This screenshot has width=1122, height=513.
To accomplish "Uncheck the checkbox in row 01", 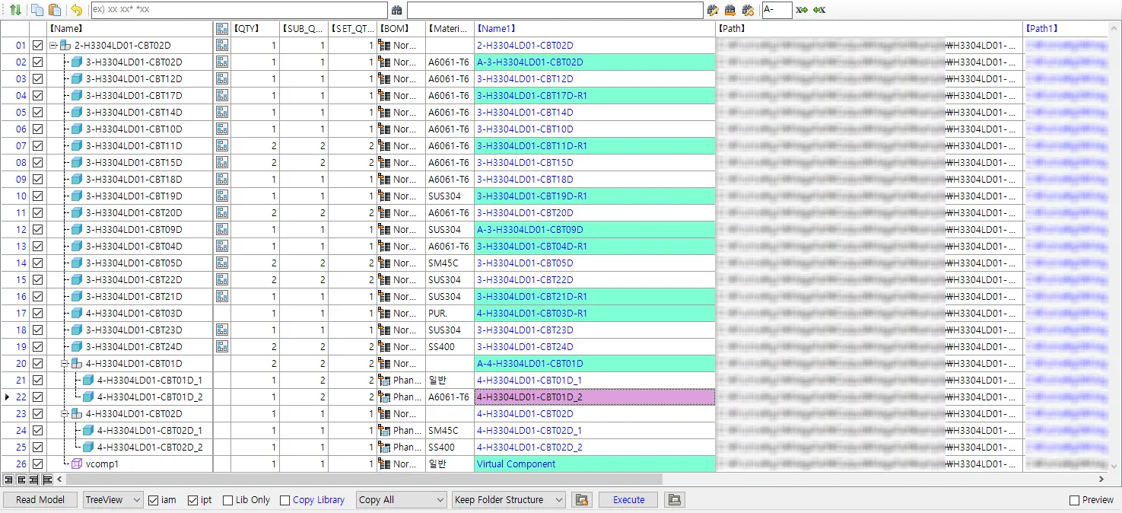I will pos(37,46).
